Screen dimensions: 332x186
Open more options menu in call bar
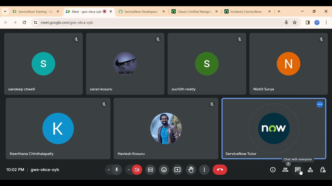click(x=204, y=170)
